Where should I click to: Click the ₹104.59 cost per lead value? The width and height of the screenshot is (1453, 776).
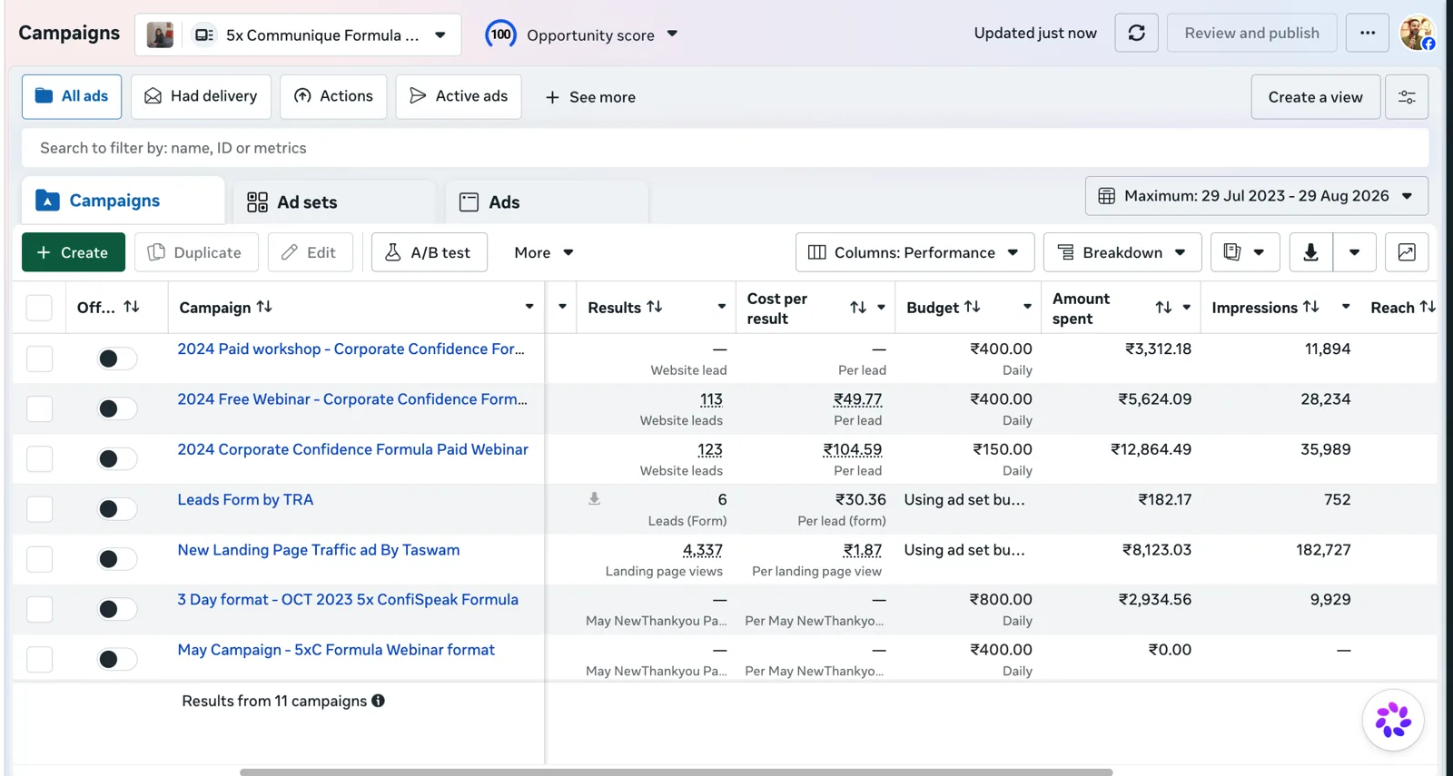click(x=852, y=449)
